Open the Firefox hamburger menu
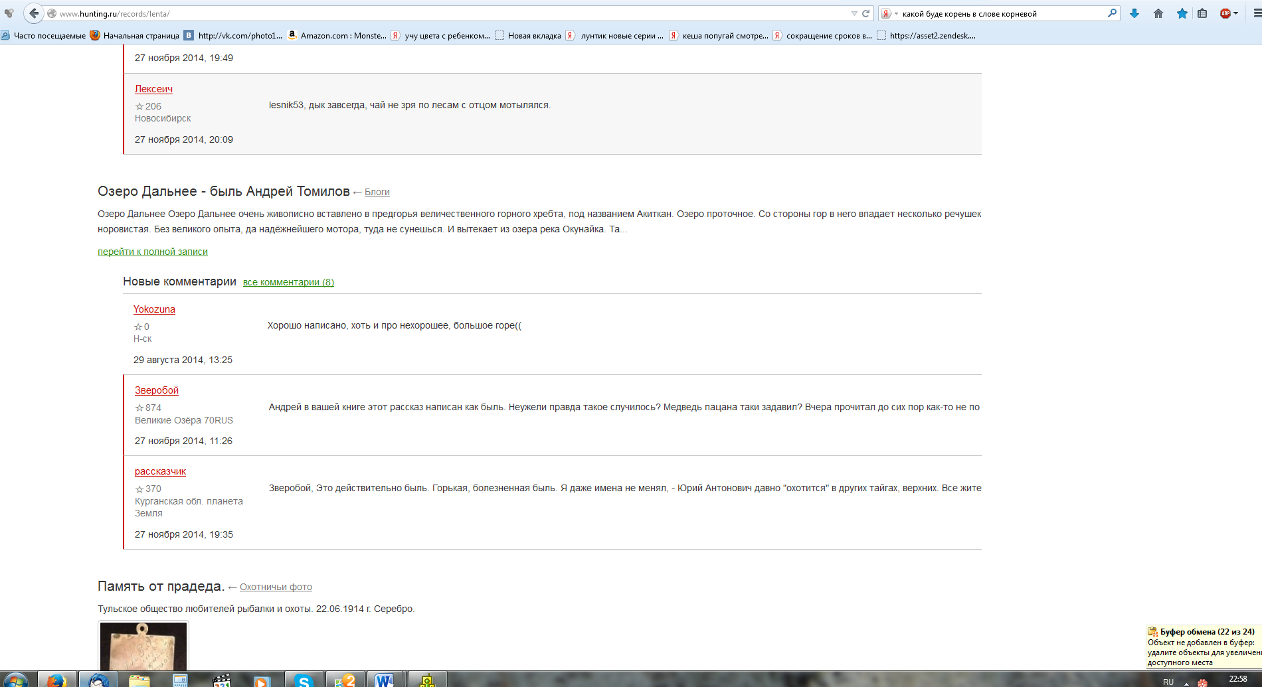The image size is (1262, 687). tap(1256, 13)
